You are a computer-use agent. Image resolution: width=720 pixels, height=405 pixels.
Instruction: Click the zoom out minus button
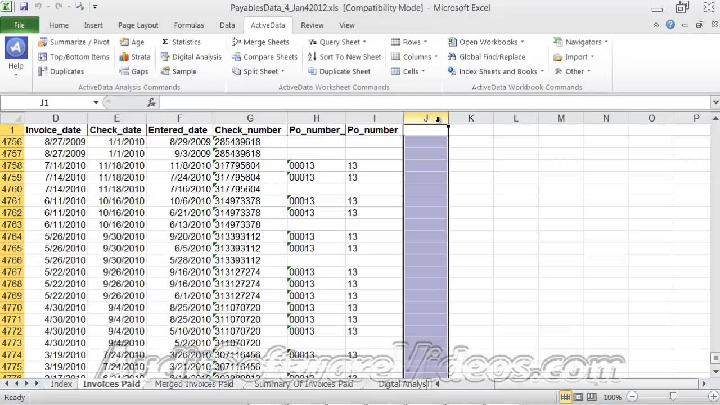pyautogui.click(x=631, y=398)
